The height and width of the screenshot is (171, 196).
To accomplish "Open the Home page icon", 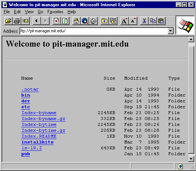I will (76, 21).
